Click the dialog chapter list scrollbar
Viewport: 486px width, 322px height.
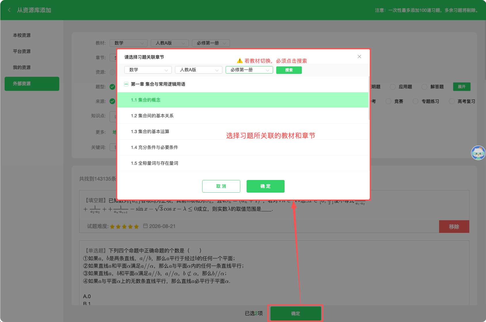(x=369, y=98)
